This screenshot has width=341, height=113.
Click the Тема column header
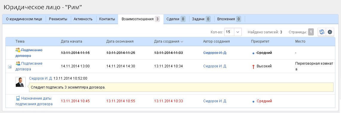(x=20, y=41)
